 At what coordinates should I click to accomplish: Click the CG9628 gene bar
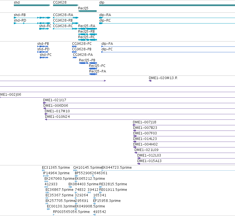[66, 5]
